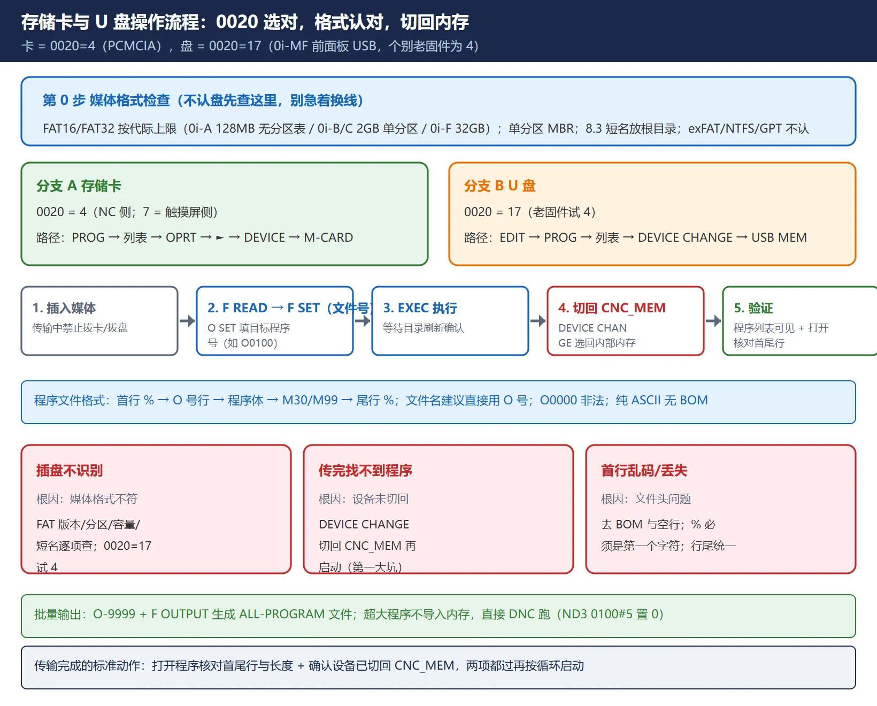Select the text "根因：设备未切回"

pos(364,499)
